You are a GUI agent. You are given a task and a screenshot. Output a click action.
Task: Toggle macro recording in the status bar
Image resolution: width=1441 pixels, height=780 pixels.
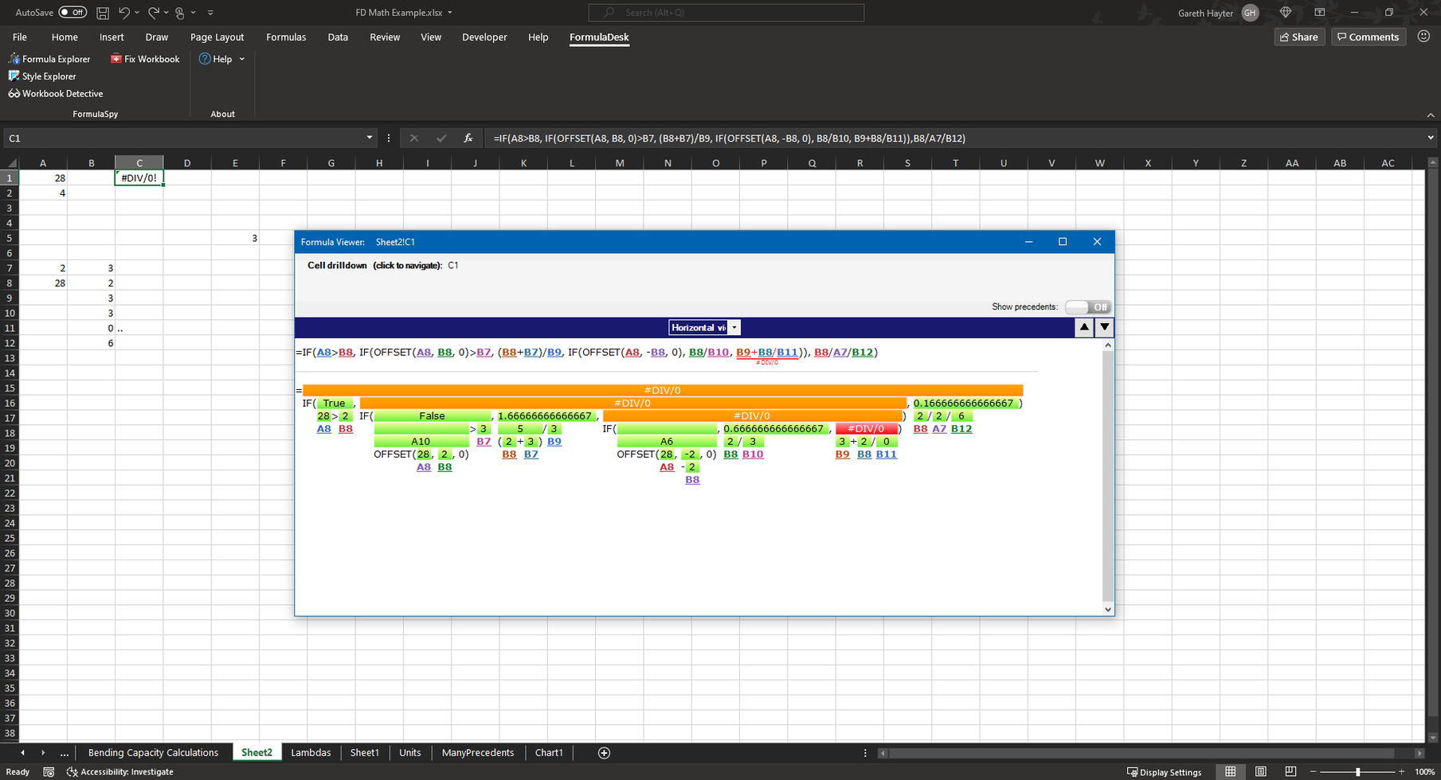point(49,771)
